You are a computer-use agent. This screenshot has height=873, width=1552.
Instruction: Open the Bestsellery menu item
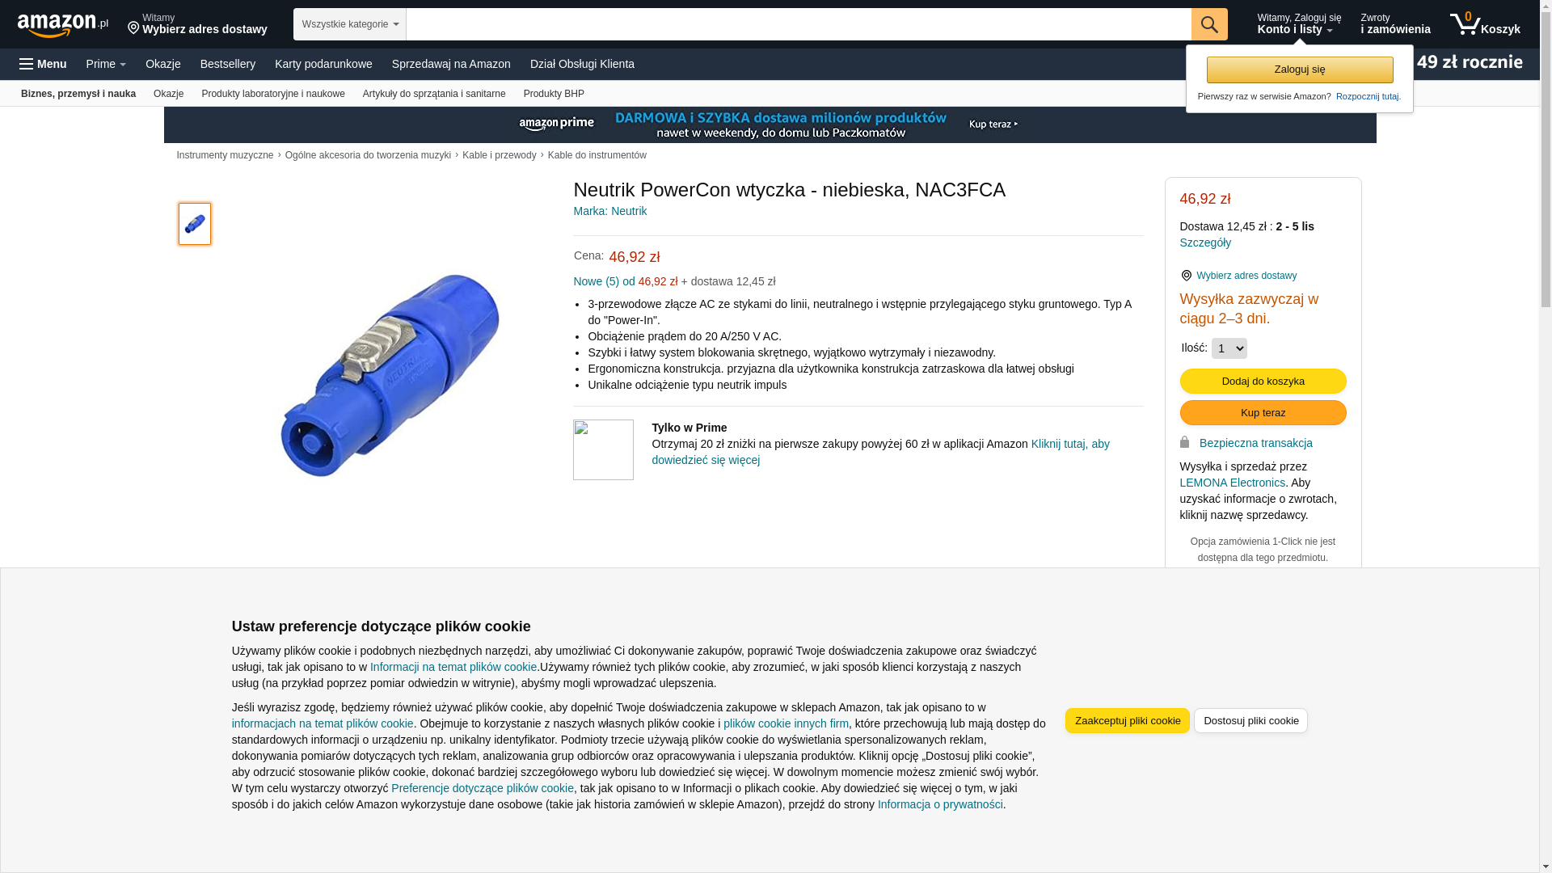pyautogui.click(x=228, y=64)
